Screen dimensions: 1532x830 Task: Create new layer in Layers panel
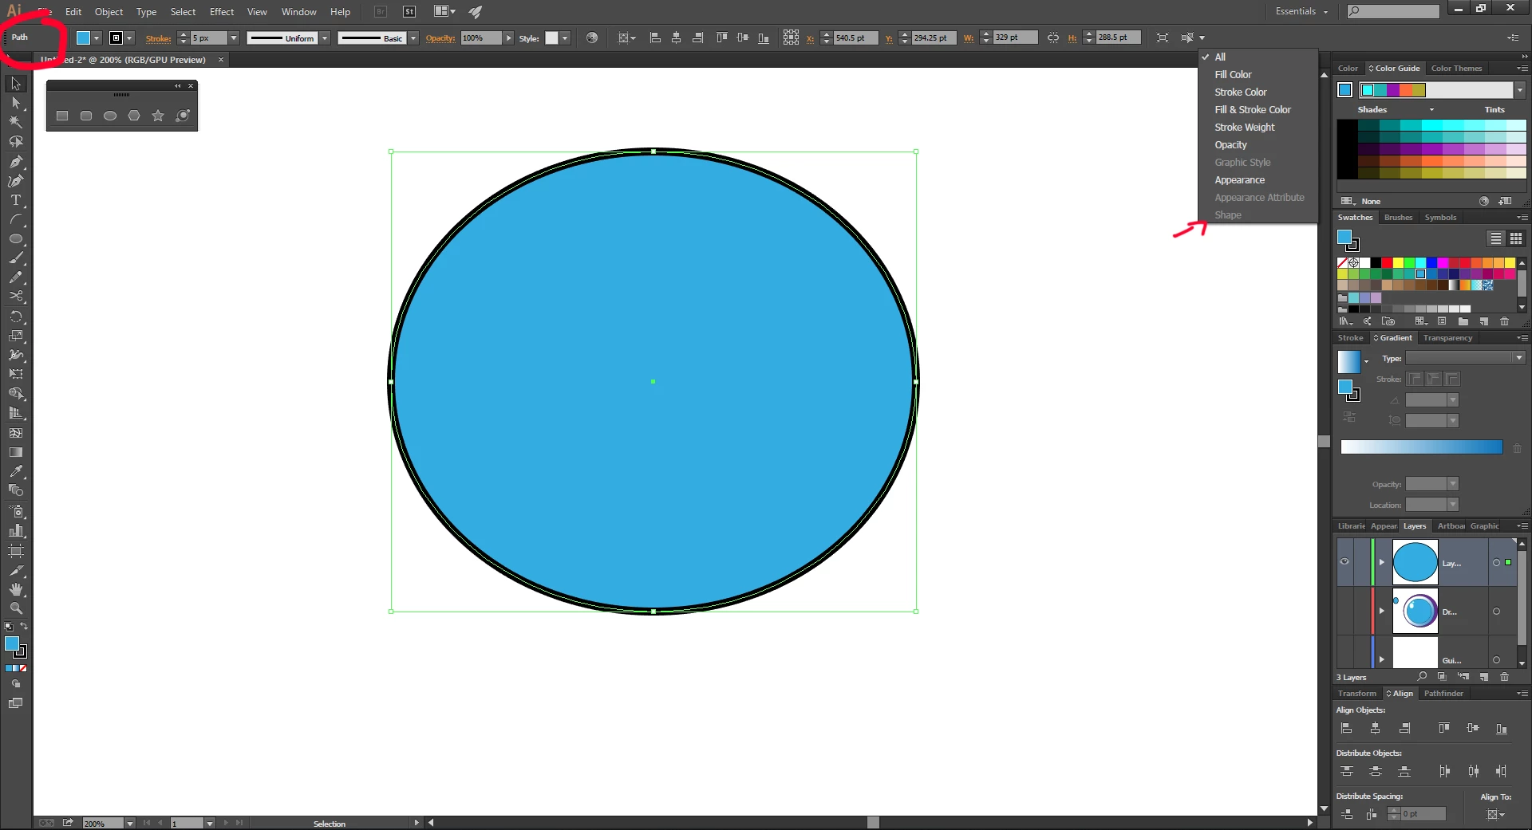[1484, 677]
